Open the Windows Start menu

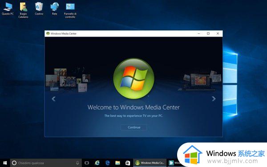[x=5, y=163]
